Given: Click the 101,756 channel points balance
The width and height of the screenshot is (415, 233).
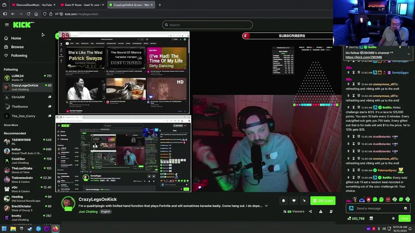Looking at the screenshot, I should (x=356, y=218).
